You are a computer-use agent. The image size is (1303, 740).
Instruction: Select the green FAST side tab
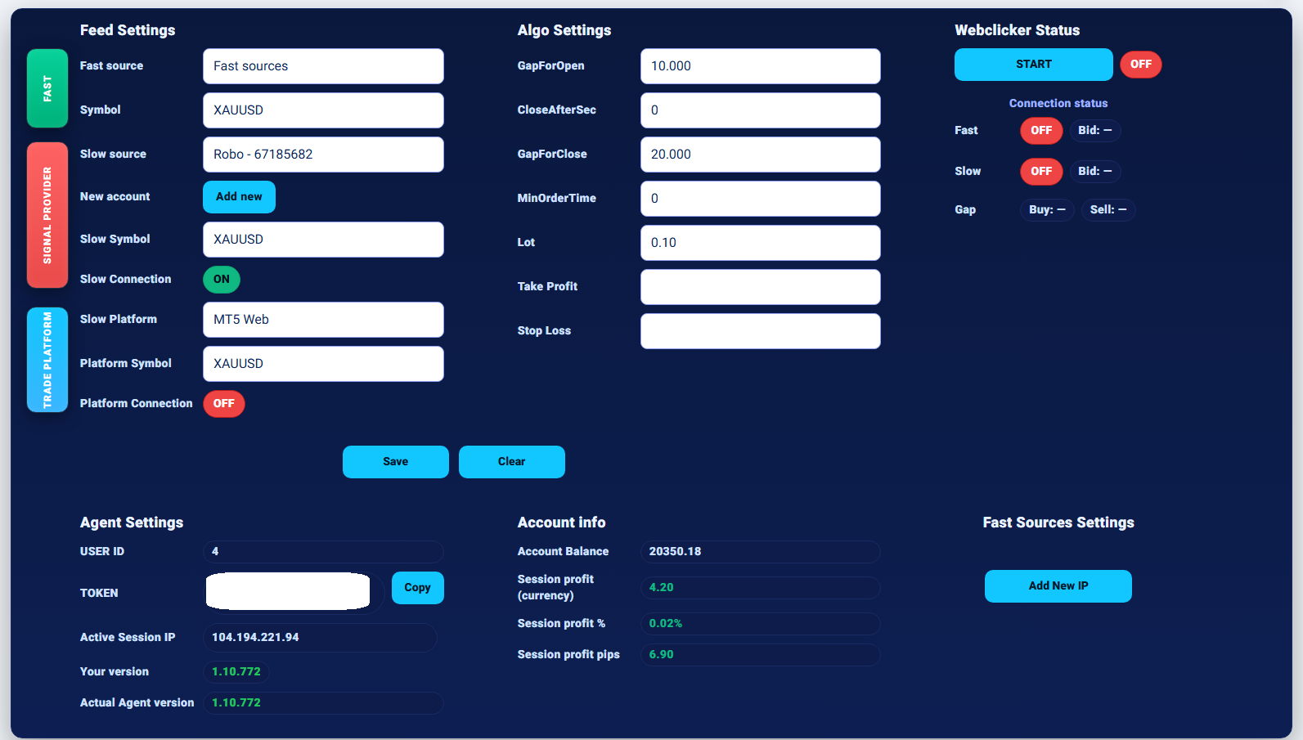pyautogui.click(x=47, y=88)
